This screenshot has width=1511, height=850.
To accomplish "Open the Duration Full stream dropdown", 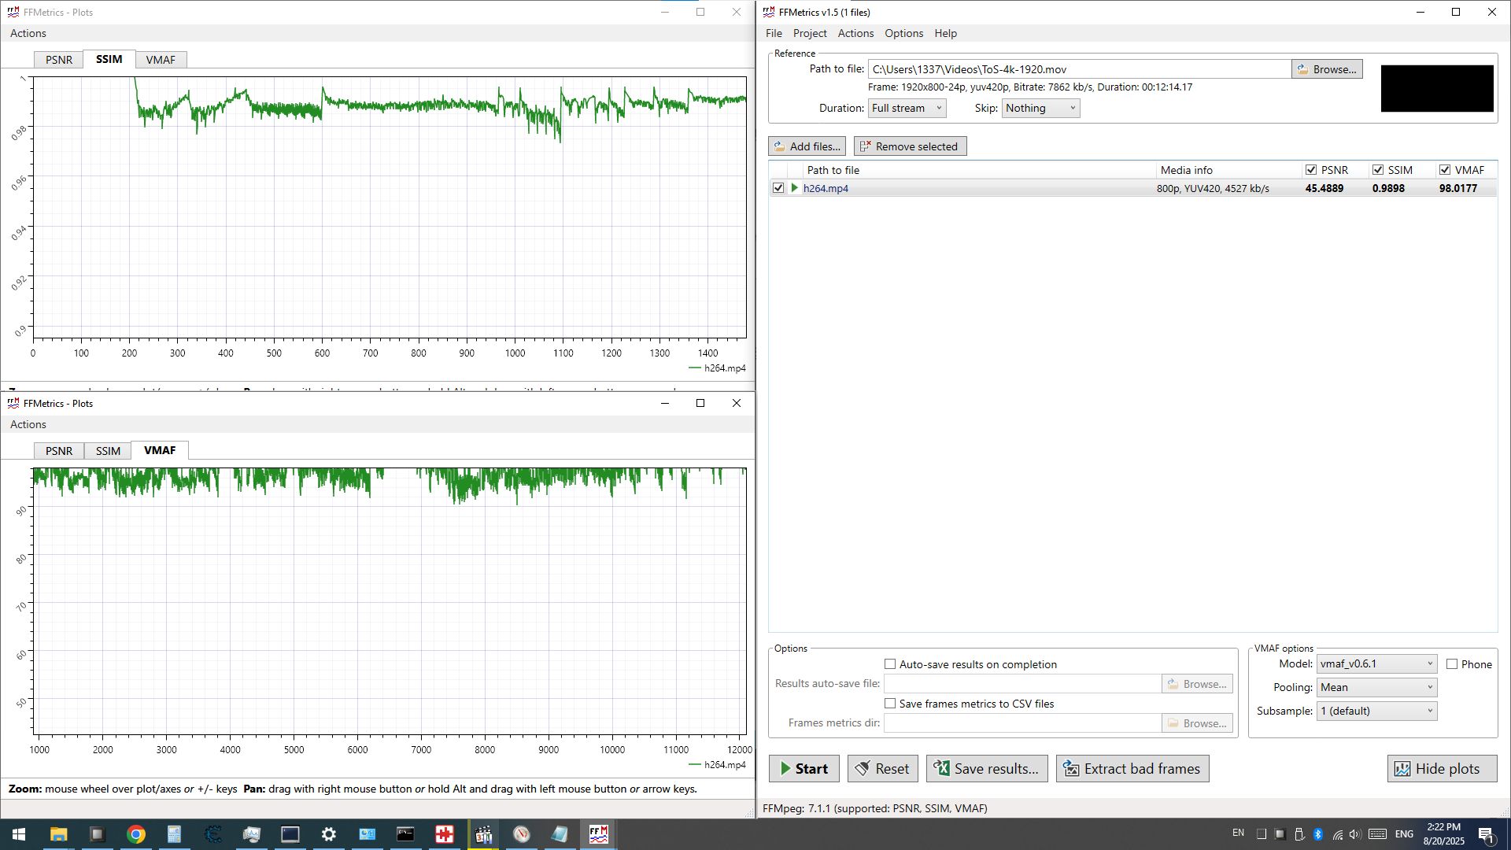I will click(906, 109).
